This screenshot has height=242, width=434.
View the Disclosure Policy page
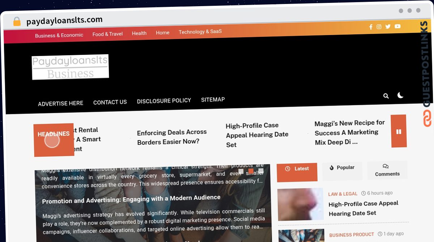164,101
